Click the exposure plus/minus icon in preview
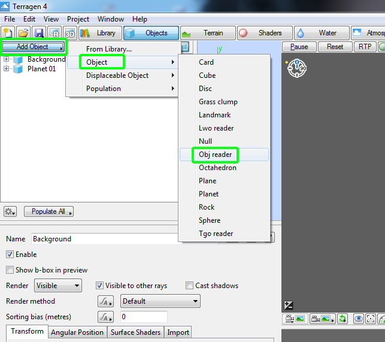 click(289, 305)
